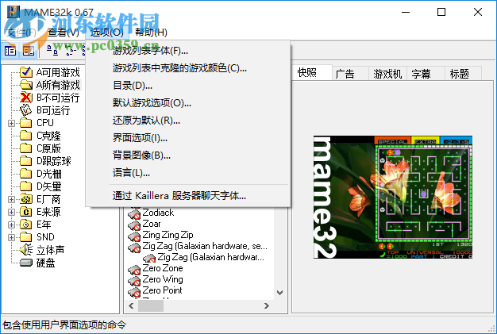
Task: Switch to the 标题 tab
Action: tap(464, 74)
